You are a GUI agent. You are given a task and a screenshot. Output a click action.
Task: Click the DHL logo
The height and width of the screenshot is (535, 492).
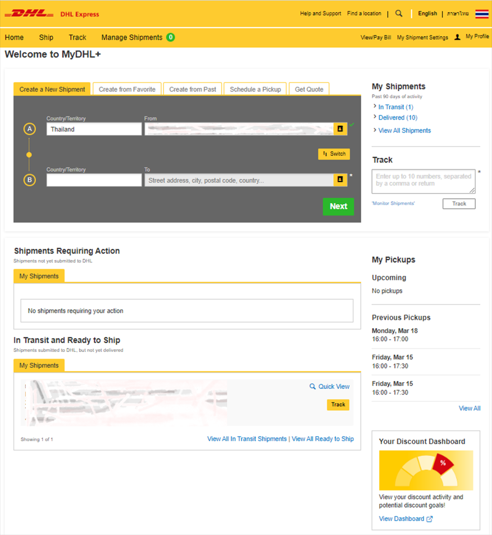(29, 13)
